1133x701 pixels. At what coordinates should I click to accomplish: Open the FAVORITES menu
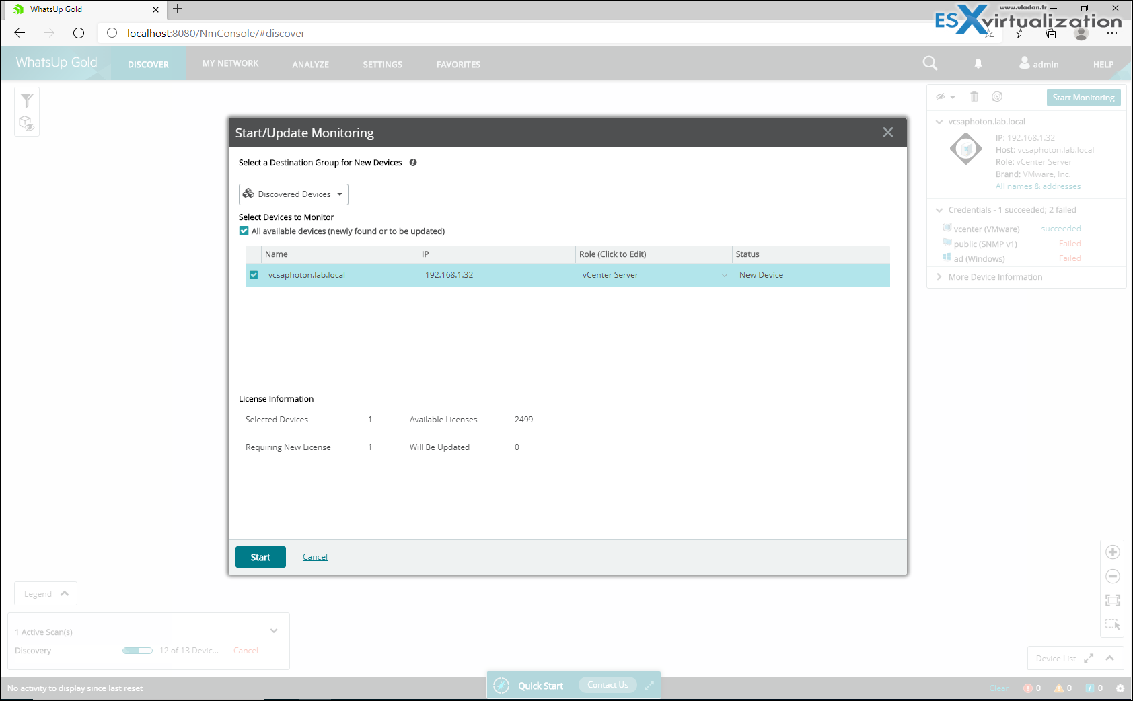click(x=458, y=65)
